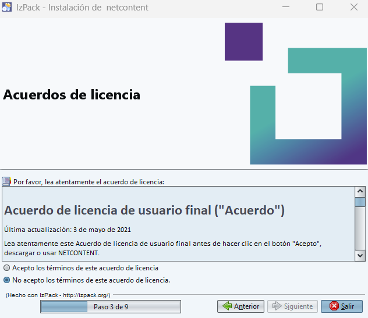This screenshot has height=318, width=368.
Task: Minimize the IzPack installer window
Action: pos(285,8)
